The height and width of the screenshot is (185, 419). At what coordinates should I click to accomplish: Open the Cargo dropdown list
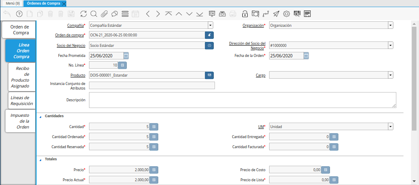coord(390,75)
